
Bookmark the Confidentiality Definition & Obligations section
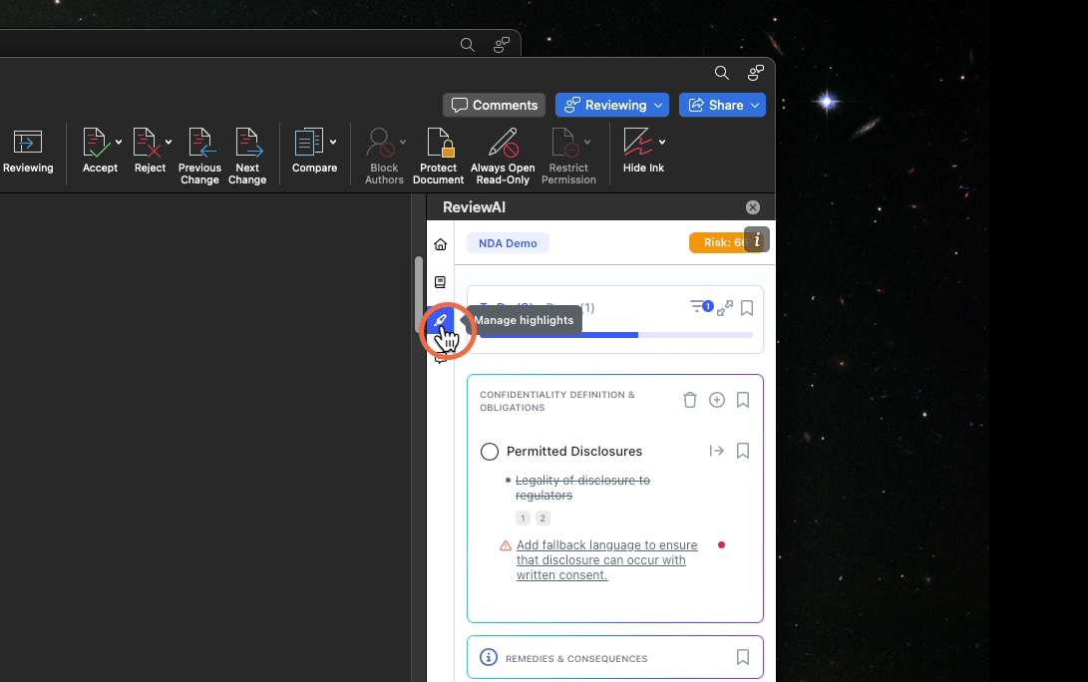743,400
